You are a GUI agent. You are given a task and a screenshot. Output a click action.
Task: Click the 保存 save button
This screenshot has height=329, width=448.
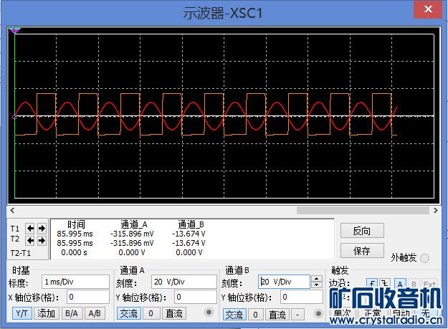pyautogui.click(x=362, y=251)
